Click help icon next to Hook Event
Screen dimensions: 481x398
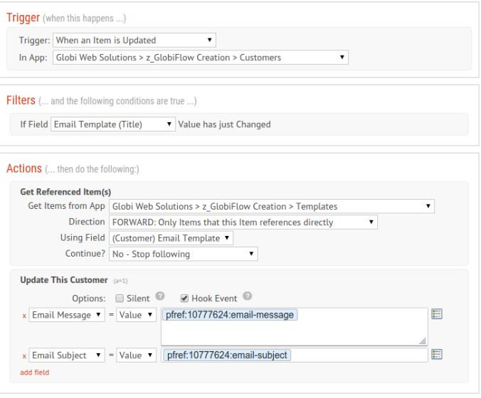coord(247,297)
